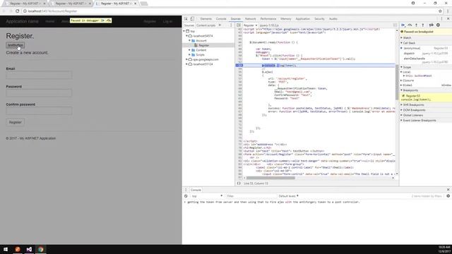Show navigator toggle icon beside file tabs
The height and width of the screenshot is (254, 452).
pyautogui.click(x=239, y=25)
